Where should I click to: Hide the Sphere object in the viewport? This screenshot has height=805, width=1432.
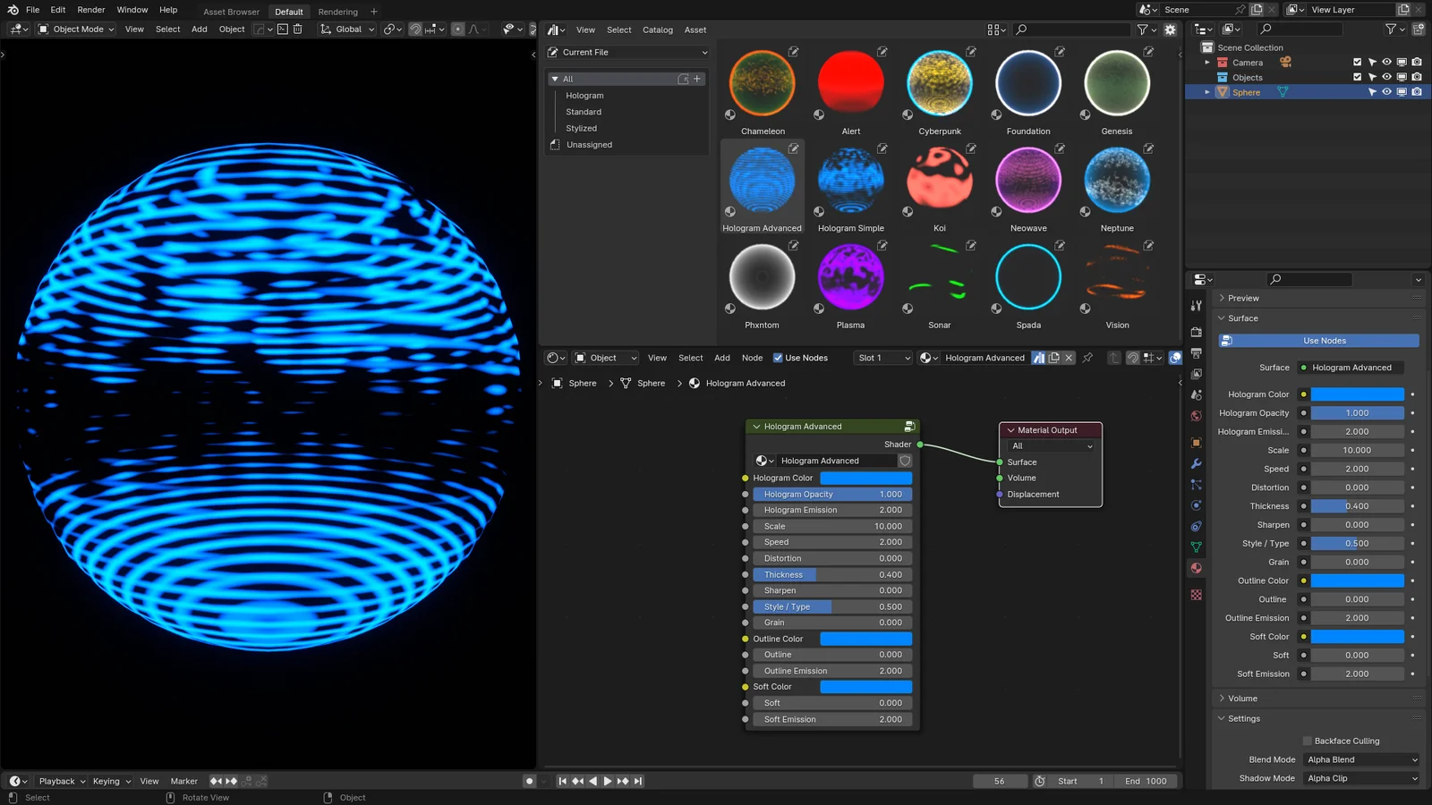pyautogui.click(x=1386, y=92)
